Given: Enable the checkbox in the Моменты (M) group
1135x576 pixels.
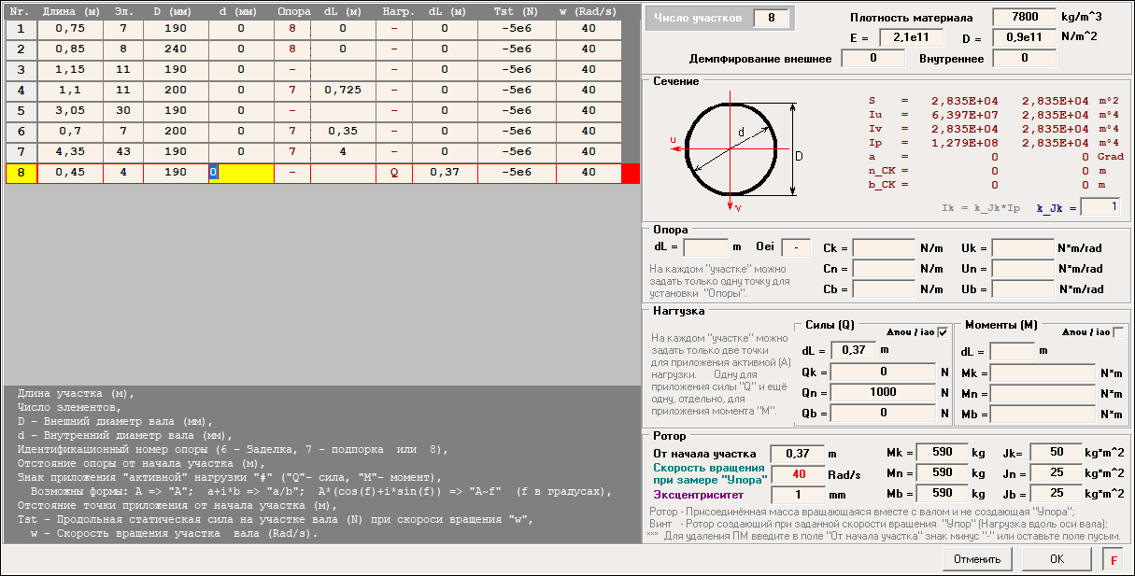Looking at the screenshot, I should [1118, 332].
